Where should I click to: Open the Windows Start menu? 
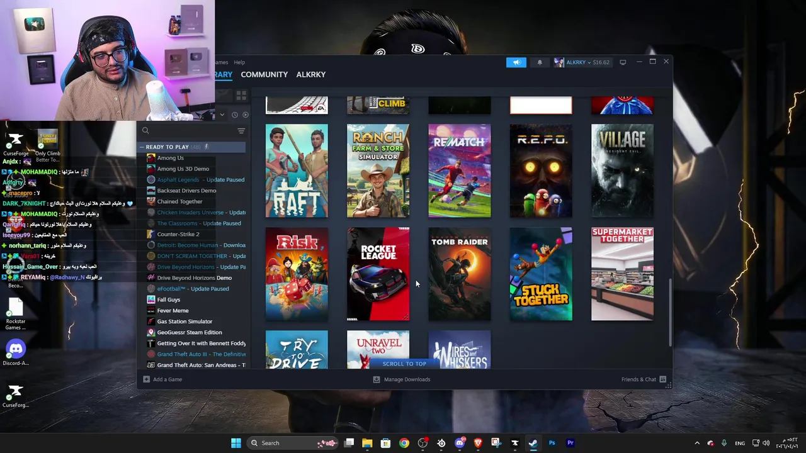click(x=236, y=443)
